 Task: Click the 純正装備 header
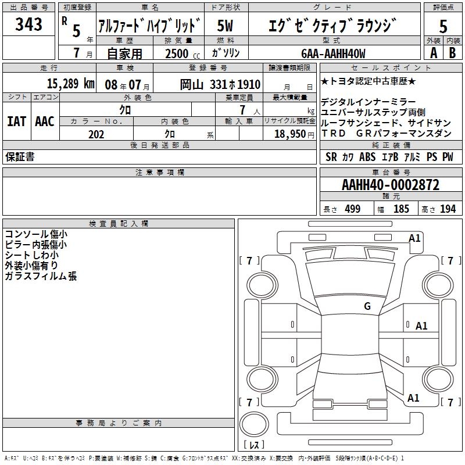[x=391, y=145]
